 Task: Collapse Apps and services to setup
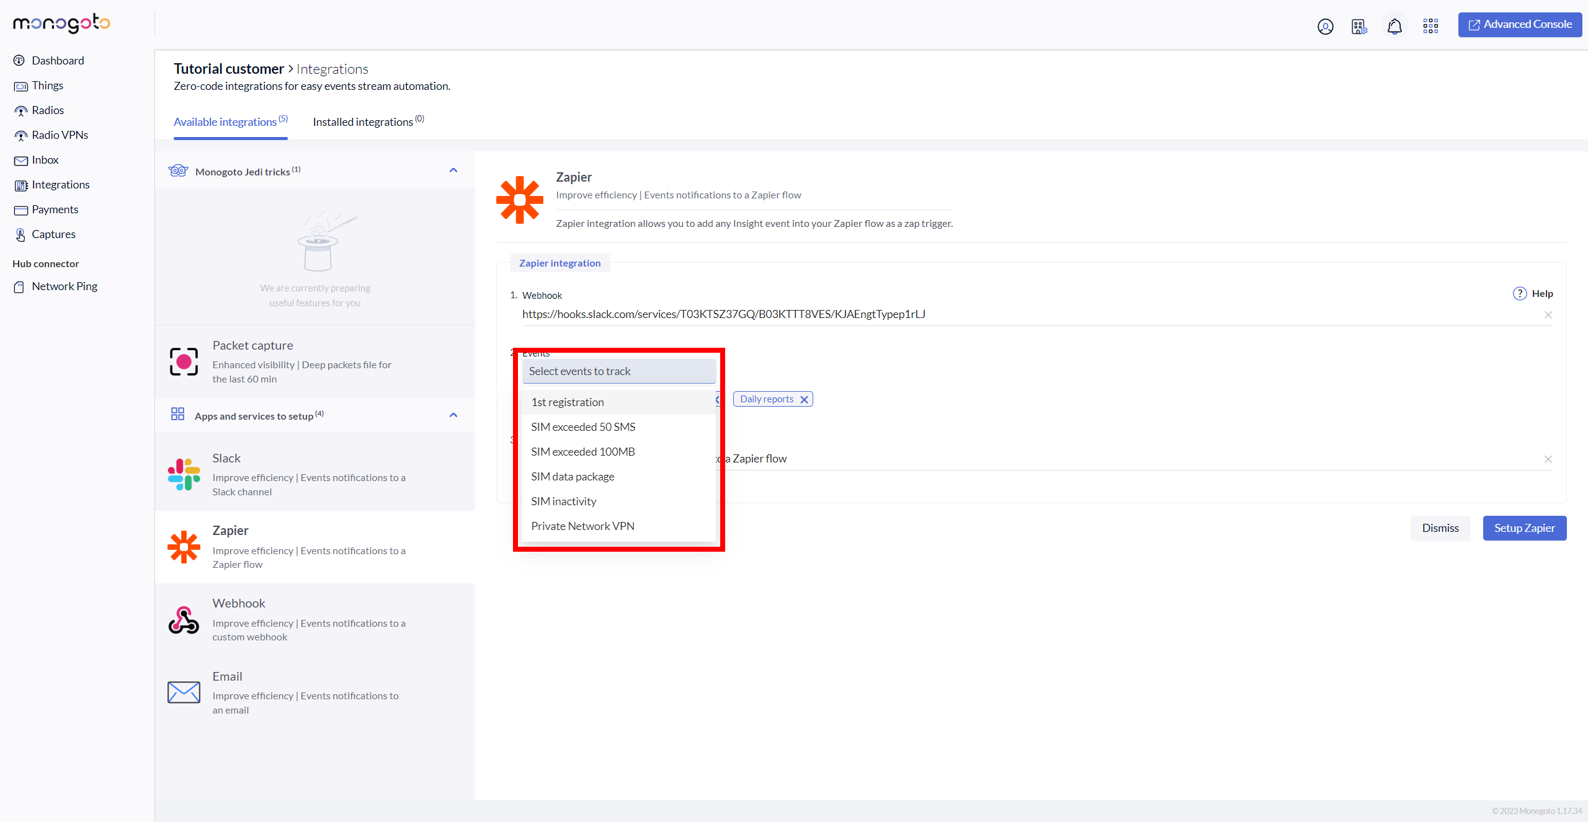coord(453,415)
